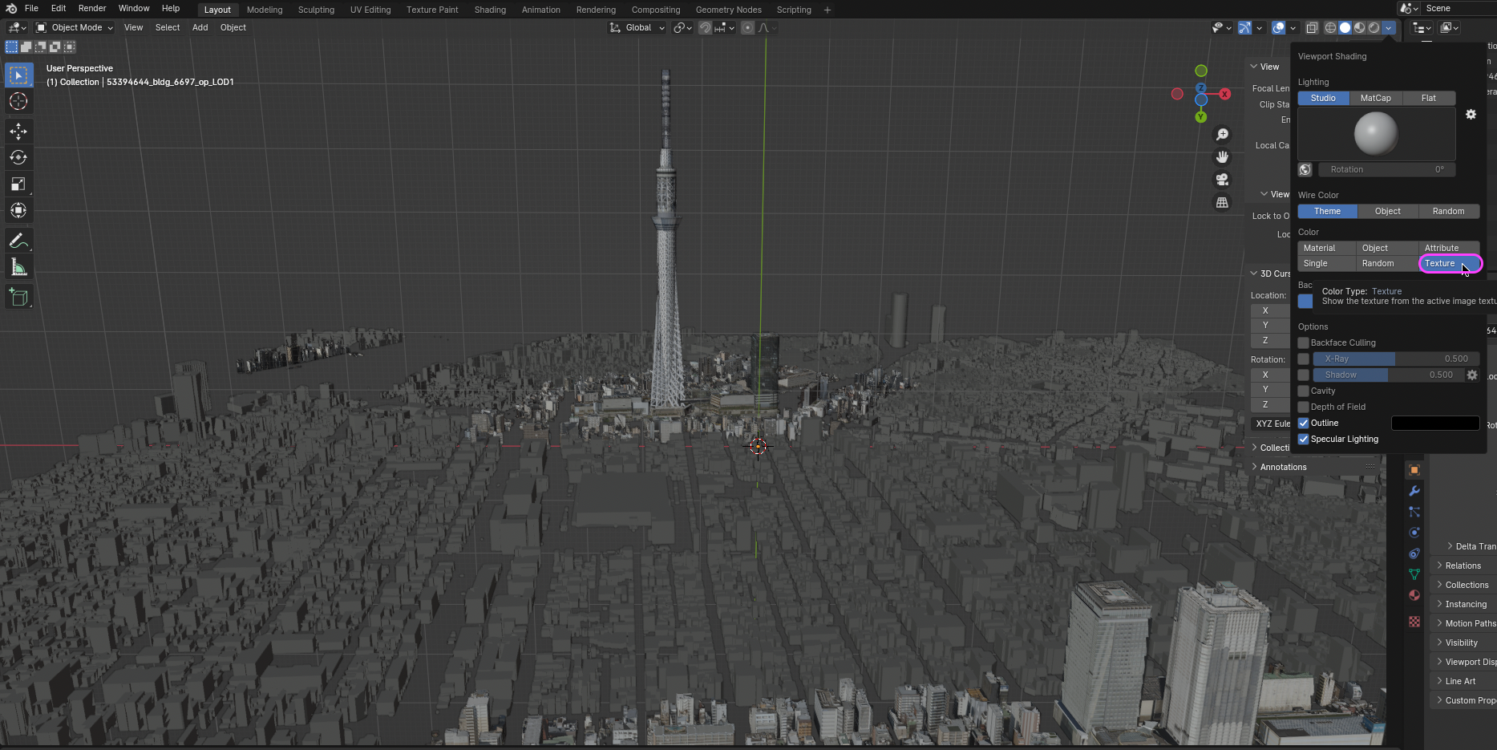
Task: Select the Scale tool
Action: click(x=18, y=184)
